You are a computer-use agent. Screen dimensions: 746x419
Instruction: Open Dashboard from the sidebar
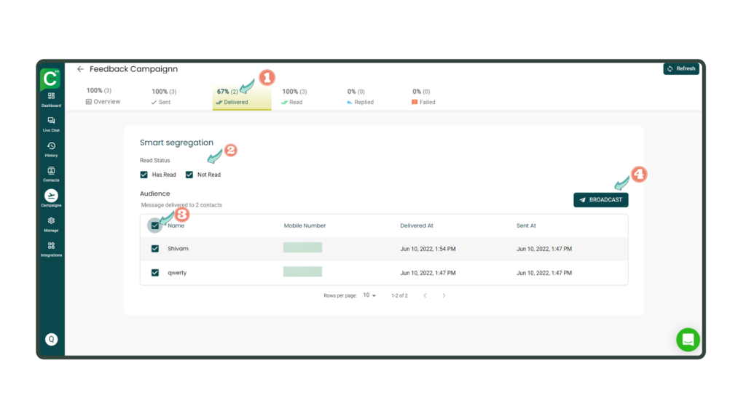[x=51, y=99]
